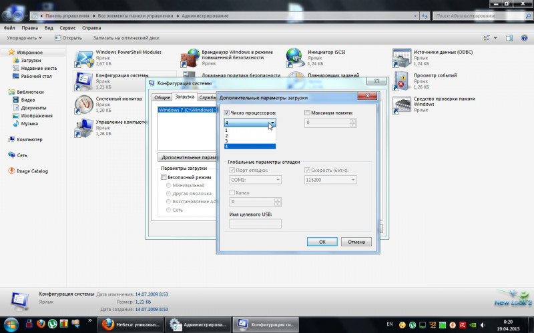Enable the Канал checkbox
The width and height of the screenshot is (534, 333).
232,192
